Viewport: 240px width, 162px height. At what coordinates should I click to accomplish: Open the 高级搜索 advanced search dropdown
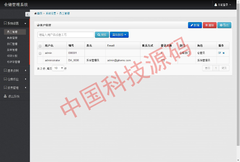point(119,35)
